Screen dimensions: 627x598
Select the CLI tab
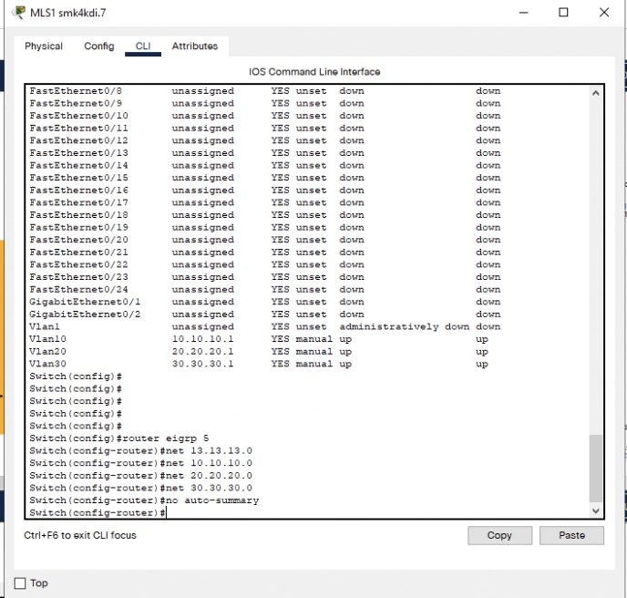pos(143,46)
